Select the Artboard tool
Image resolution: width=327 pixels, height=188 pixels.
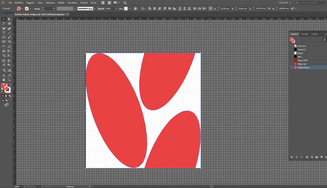click(4, 75)
